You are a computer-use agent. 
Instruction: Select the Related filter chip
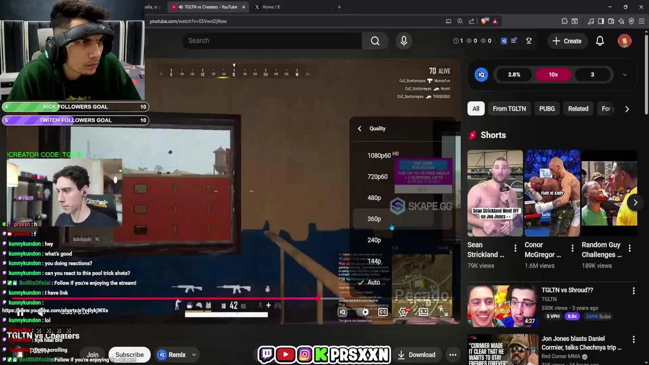[578, 108]
